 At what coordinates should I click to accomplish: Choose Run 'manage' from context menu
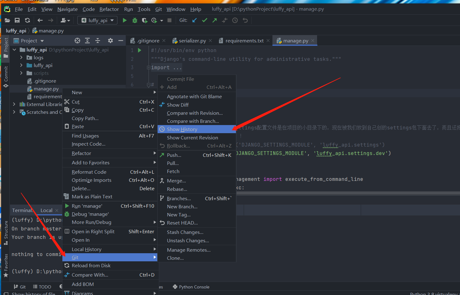110,206
